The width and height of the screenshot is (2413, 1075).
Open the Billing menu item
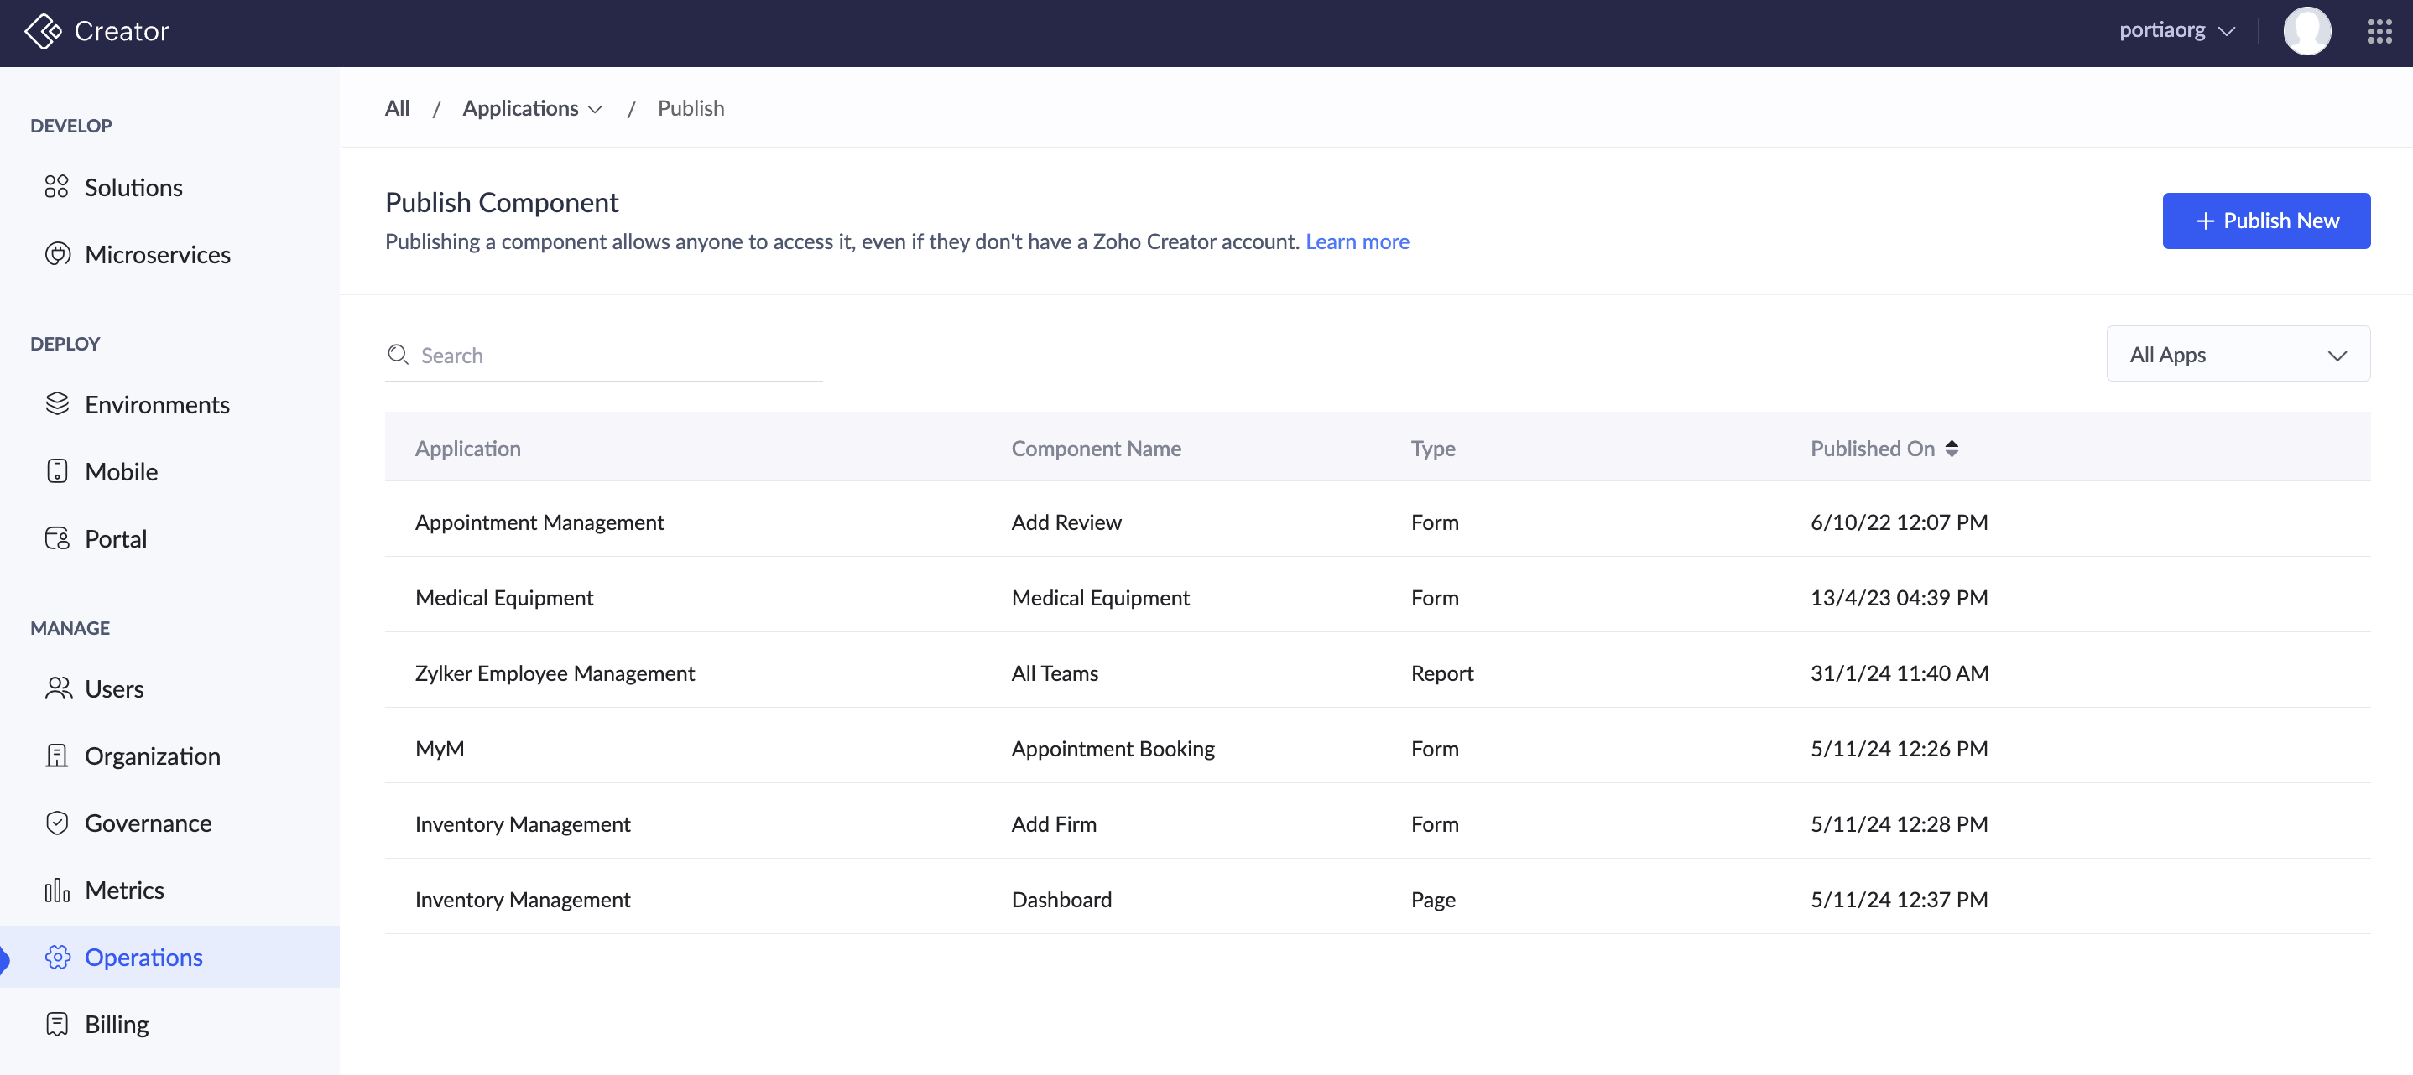point(116,1024)
